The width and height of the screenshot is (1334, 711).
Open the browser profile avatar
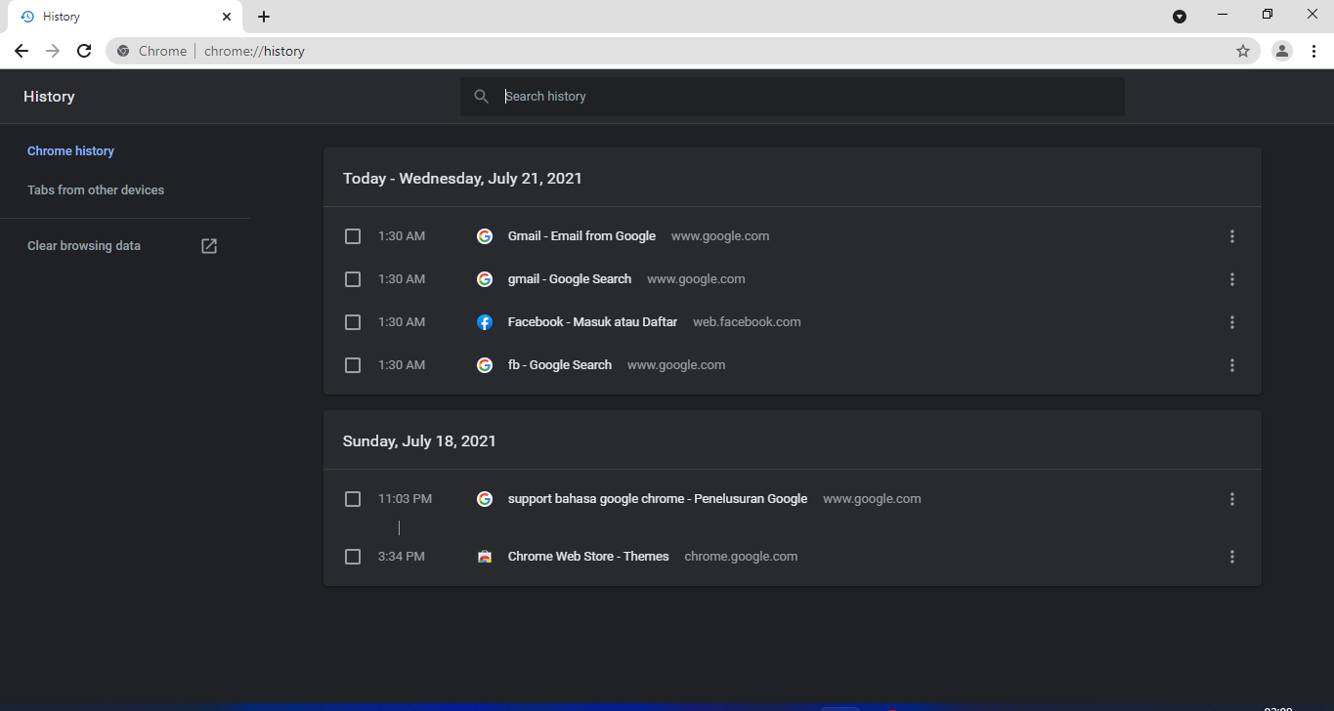1281,51
